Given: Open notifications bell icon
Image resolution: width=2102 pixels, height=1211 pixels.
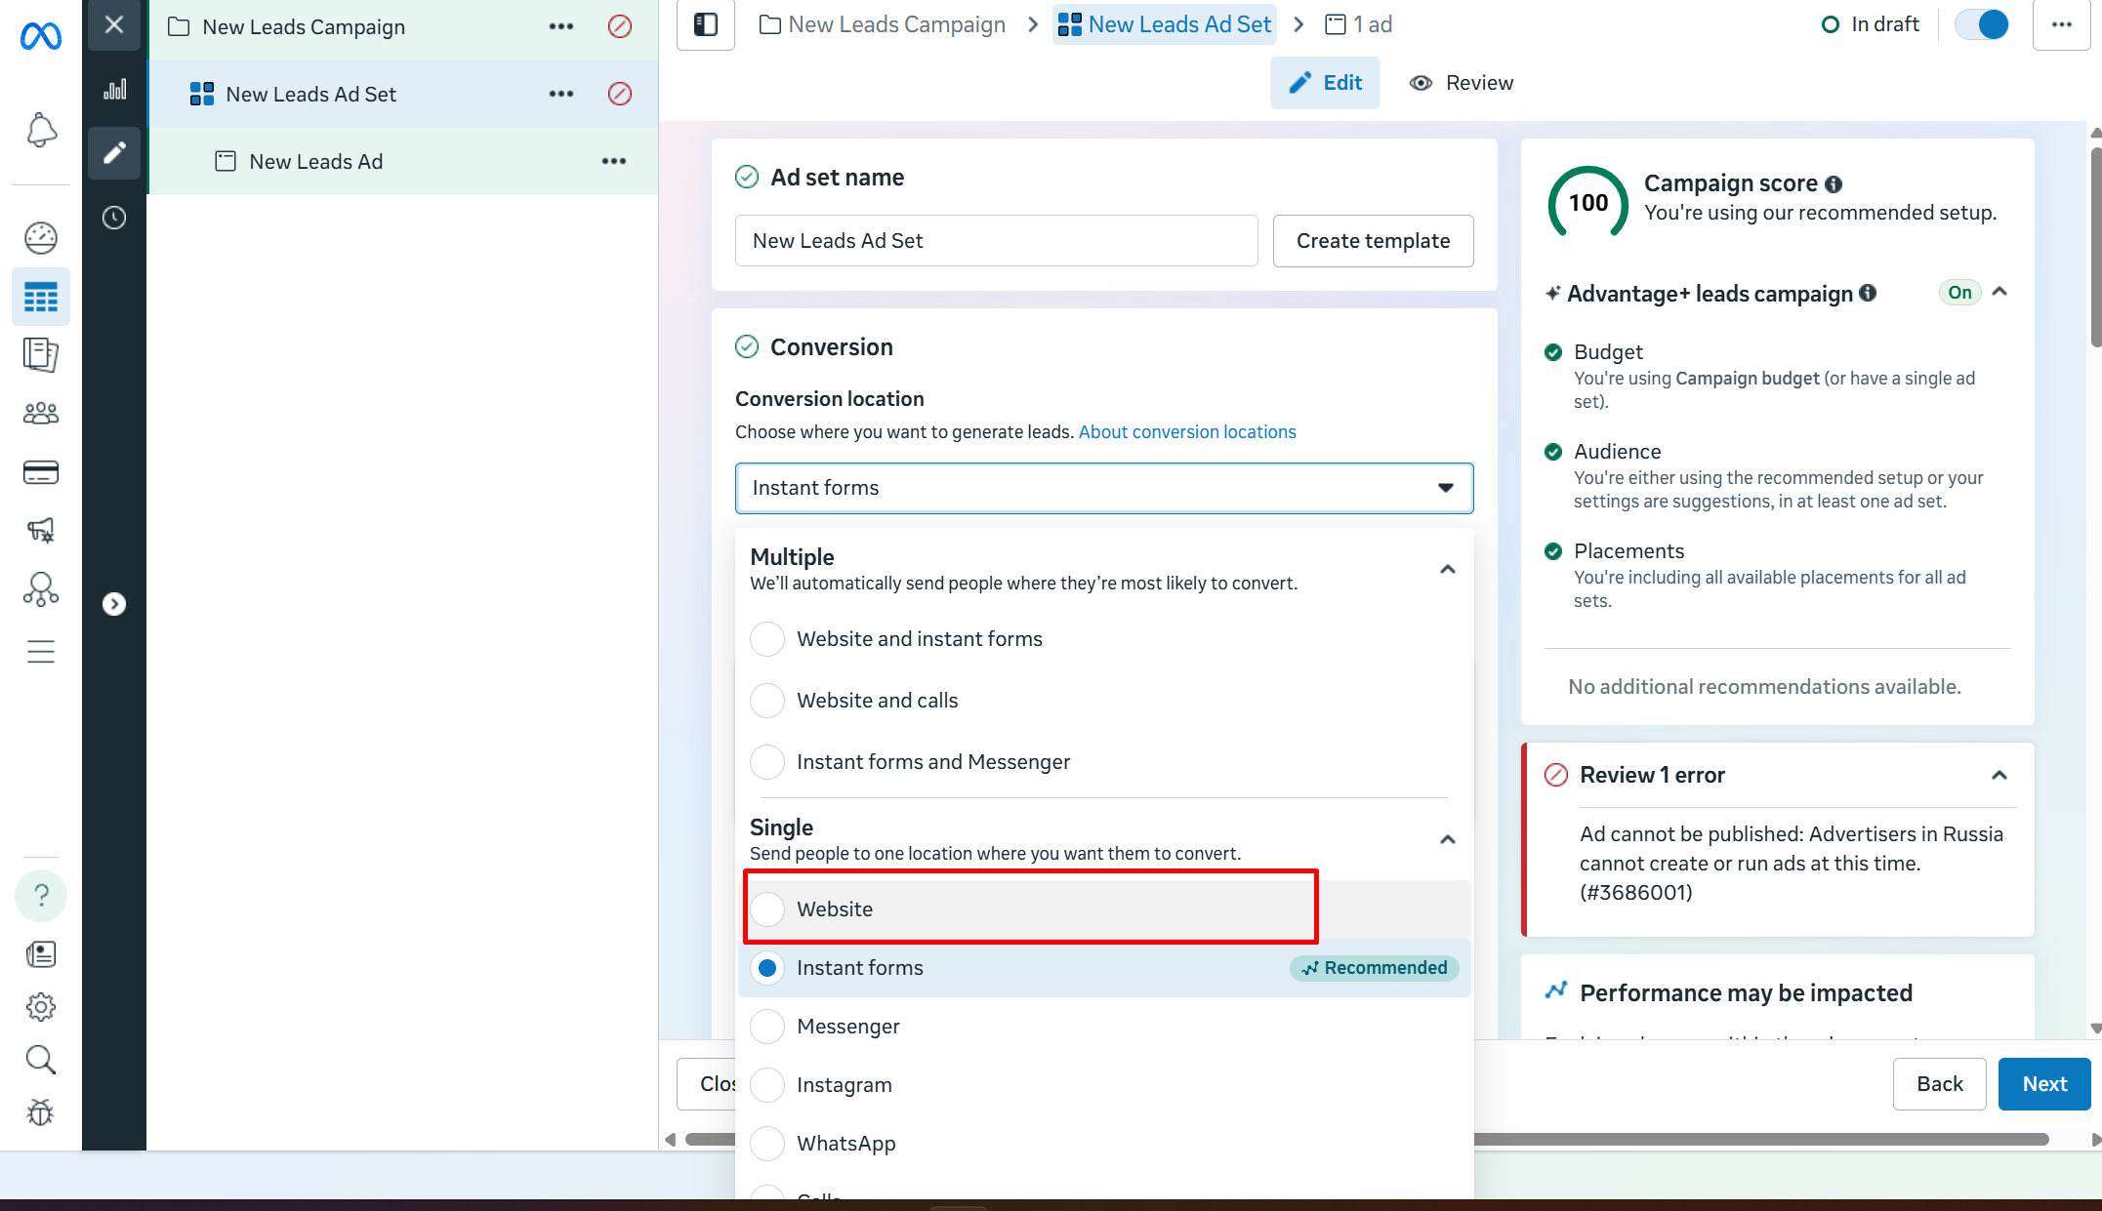Looking at the screenshot, I should (41, 130).
